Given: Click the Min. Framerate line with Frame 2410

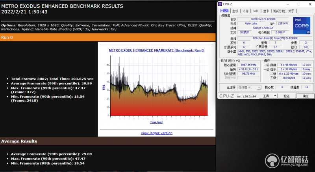Looking at the screenshot, I should tap(48, 99).
